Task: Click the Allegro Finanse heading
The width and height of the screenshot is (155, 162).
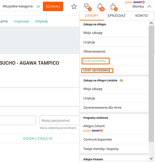Action: point(93,159)
